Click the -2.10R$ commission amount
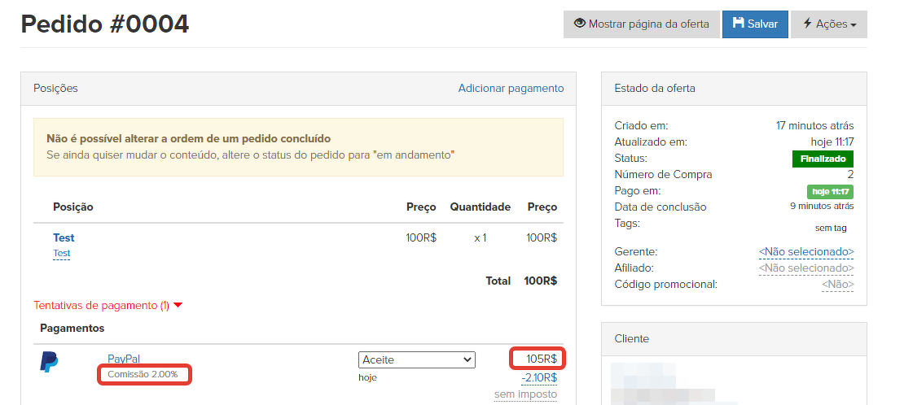The image size is (904, 405). (539, 377)
